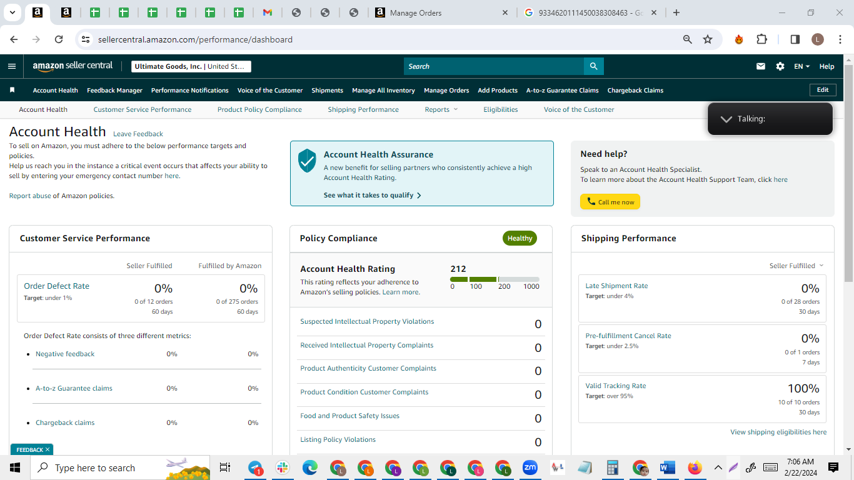
Task: Open the Chrome extensions puzzle icon
Action: point(761,39)
